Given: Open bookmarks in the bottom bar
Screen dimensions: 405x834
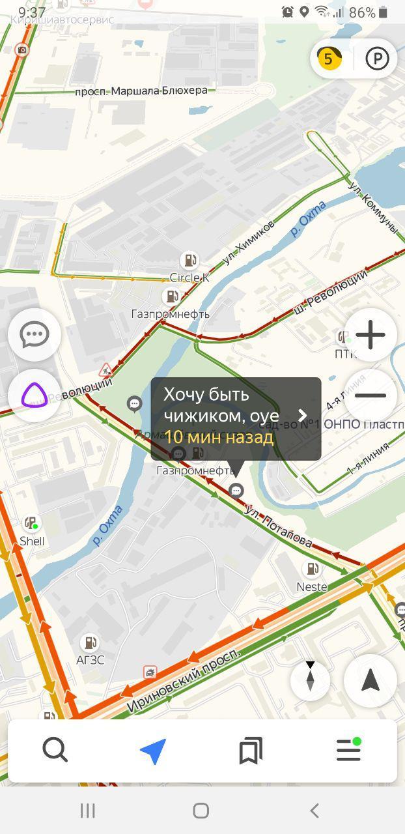Looking at the screenshot, I should tap(251, 751).
